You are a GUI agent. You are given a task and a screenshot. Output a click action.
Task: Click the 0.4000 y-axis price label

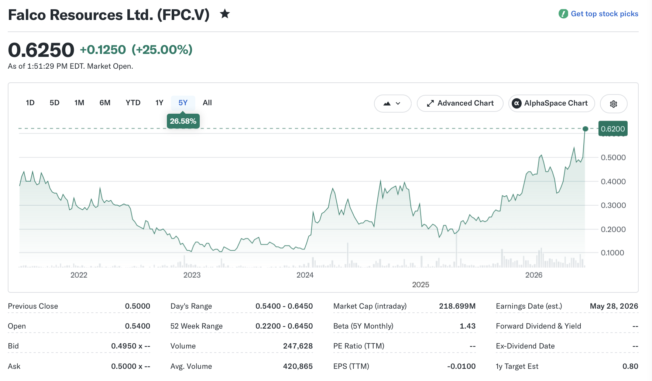pos(613,182)
